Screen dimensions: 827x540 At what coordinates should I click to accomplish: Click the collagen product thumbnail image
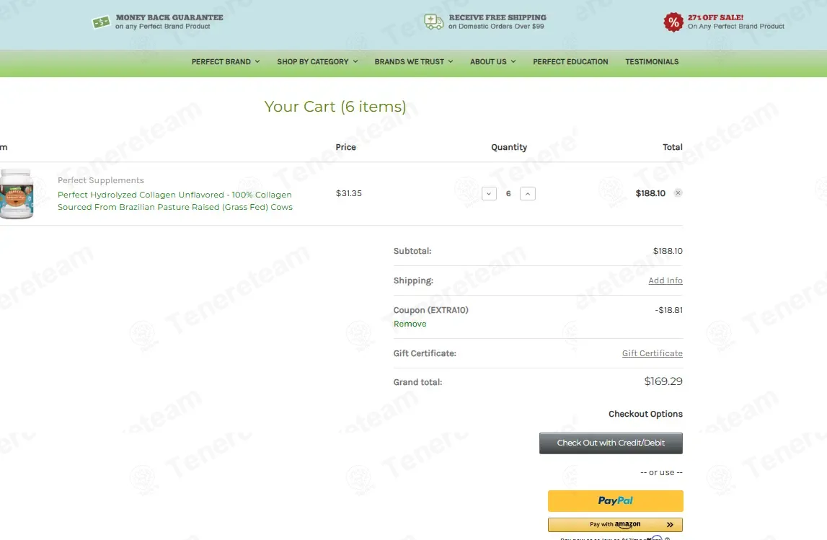[16, 193]
